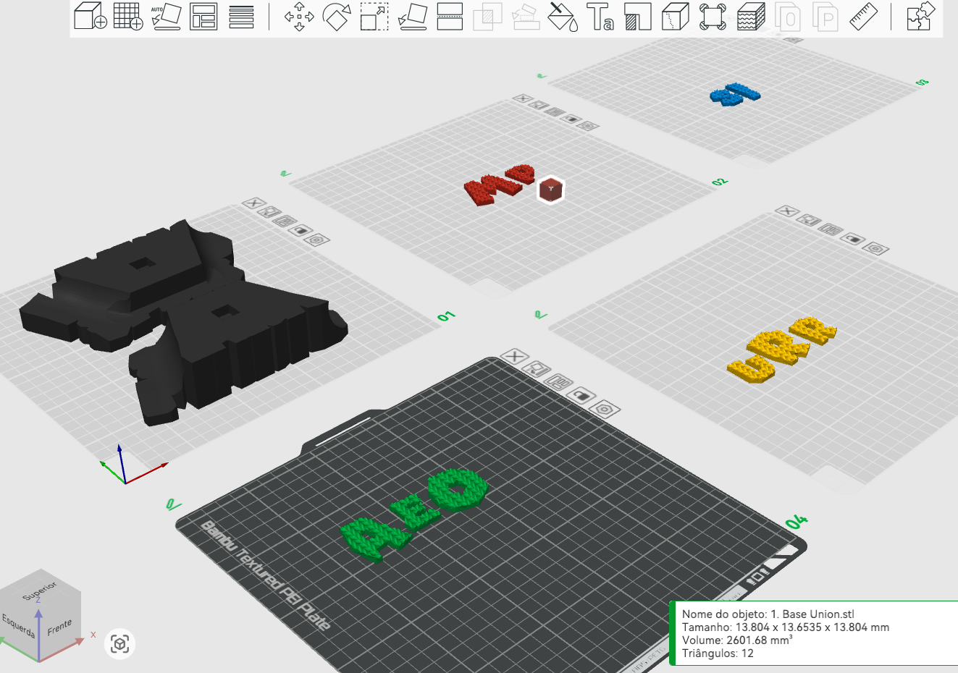Toggle lock on yellow URR plate
This screenshot has height=673, width=958.
coord(852,239)
